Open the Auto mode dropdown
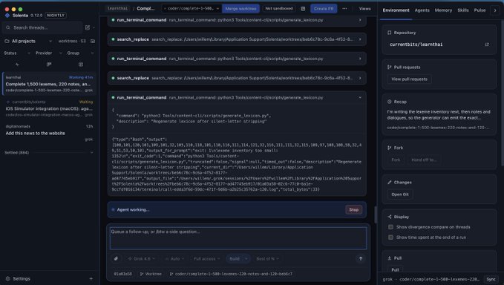The image size is (504, 285). 174,259
